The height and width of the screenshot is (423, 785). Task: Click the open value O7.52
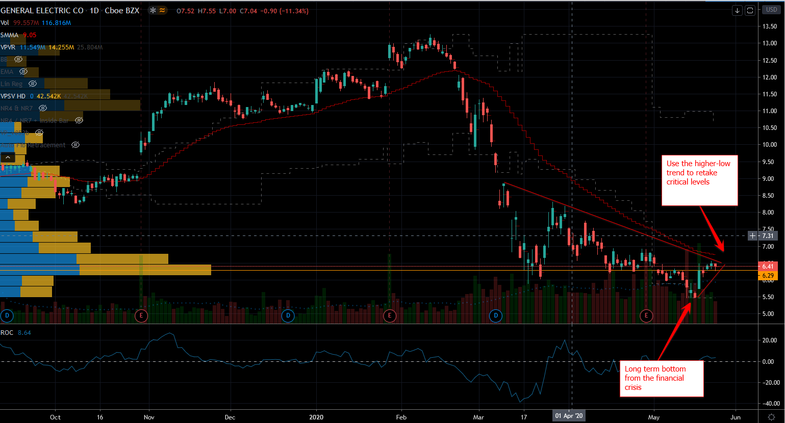point(185,11)
